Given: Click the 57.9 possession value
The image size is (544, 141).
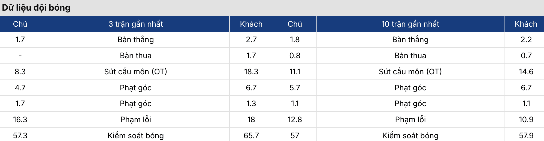Looking at the screenshot, I should pyautogui.click(x=526, y=136).
